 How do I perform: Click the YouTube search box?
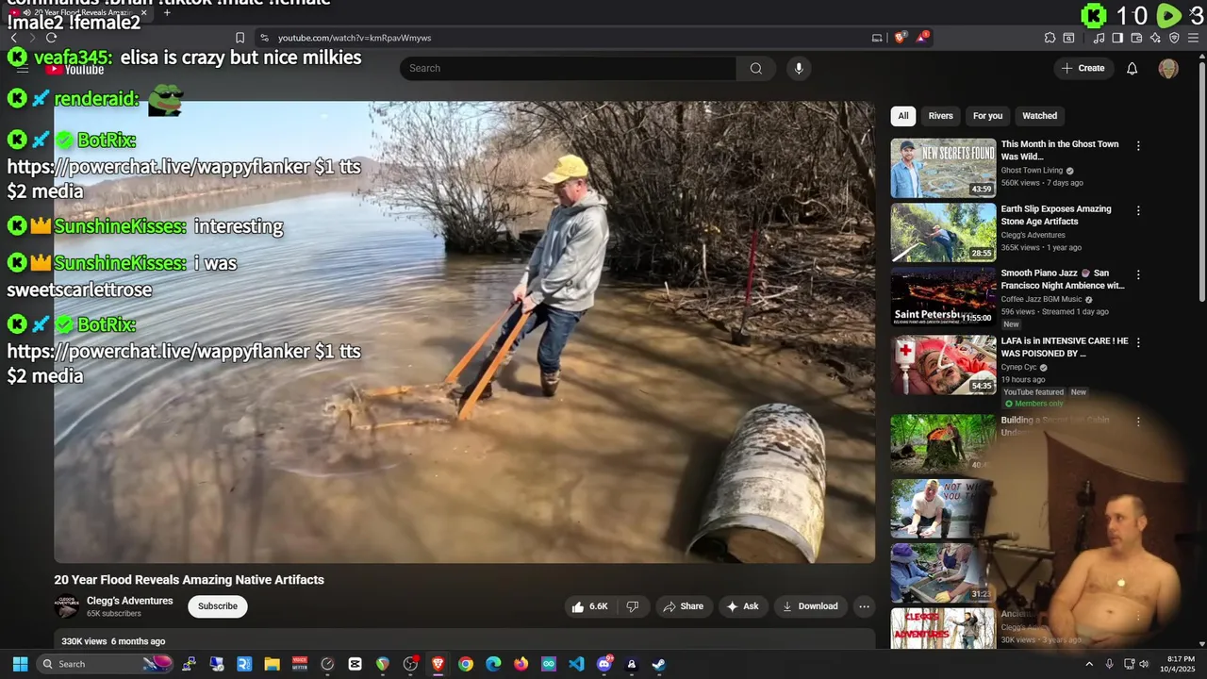click(568, 68)
